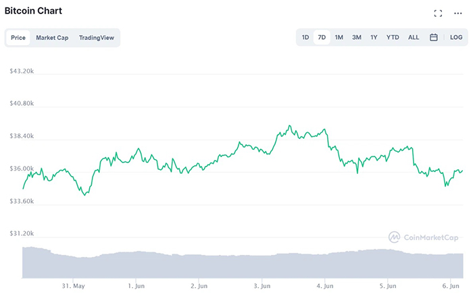The width and height of the screenshot is (473, 296).
Task: Click the CoinMarketCap watermark logo
Action: pyautogui.click(x=424, y=237)
